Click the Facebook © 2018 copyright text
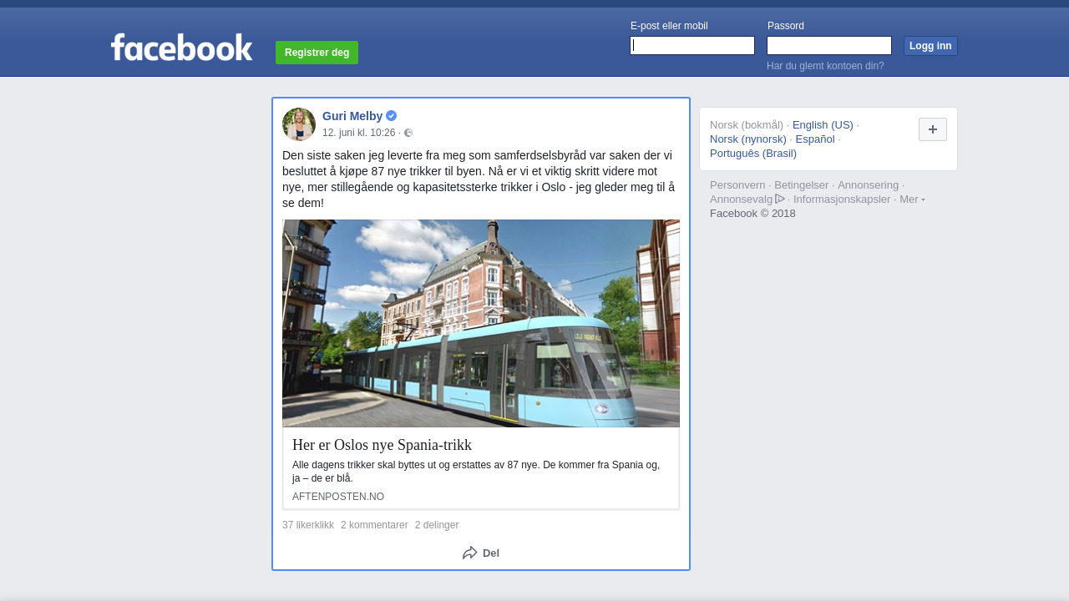 coord(752,214)
